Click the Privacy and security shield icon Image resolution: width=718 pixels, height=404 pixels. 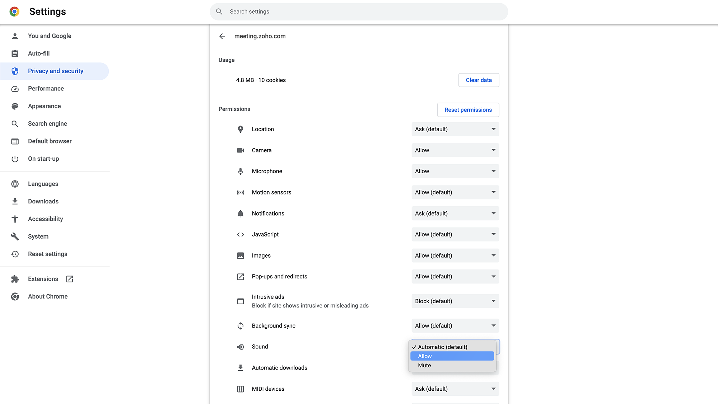click(15, 71)
